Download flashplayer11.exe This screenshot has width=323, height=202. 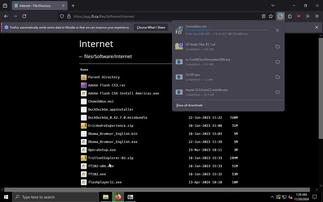[105, 182]
